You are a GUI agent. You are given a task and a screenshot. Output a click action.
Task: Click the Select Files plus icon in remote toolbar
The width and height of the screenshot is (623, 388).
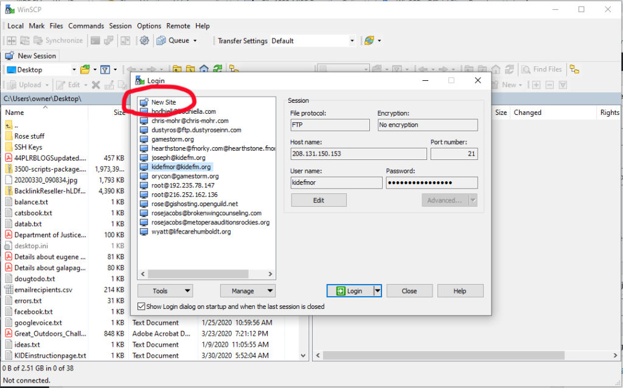(x=537, y=85)
